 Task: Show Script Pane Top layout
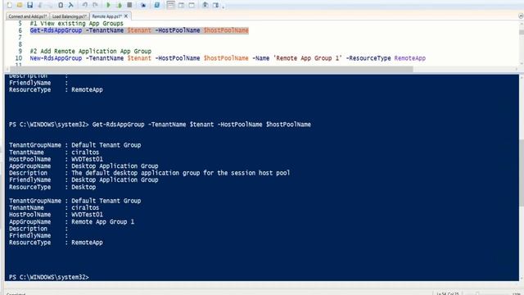point(171,5)
